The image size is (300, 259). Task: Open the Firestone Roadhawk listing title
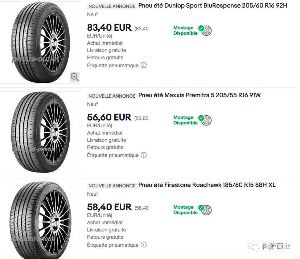207,185
